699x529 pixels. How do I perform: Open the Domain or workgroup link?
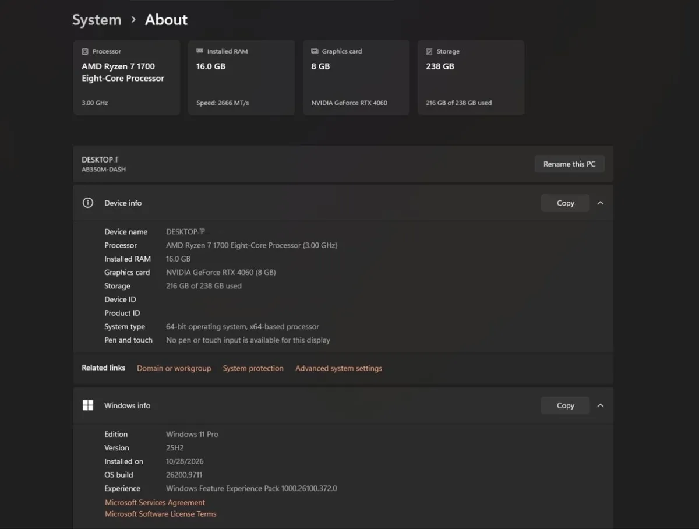(174, 368)
